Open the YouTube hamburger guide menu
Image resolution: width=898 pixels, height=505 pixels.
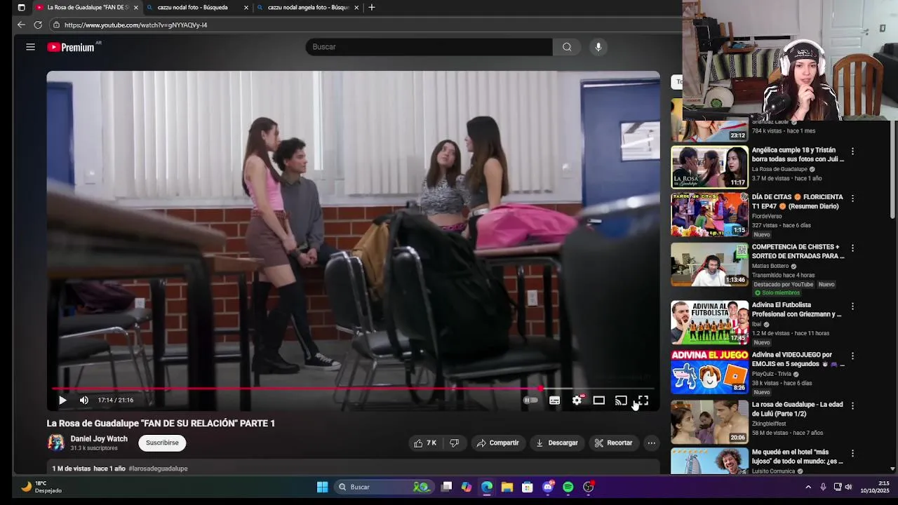30,47
